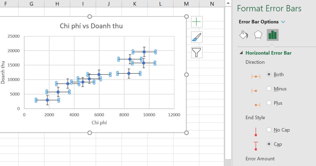The image size is (316, 166).
Task: Select the Fill & Line paint bucket icon
Action: (x=244, y=35)
